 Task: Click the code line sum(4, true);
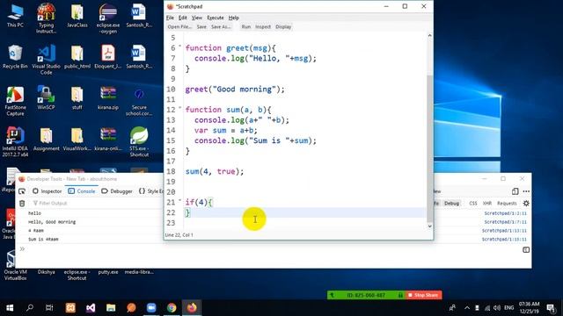(x=215, y=172)
